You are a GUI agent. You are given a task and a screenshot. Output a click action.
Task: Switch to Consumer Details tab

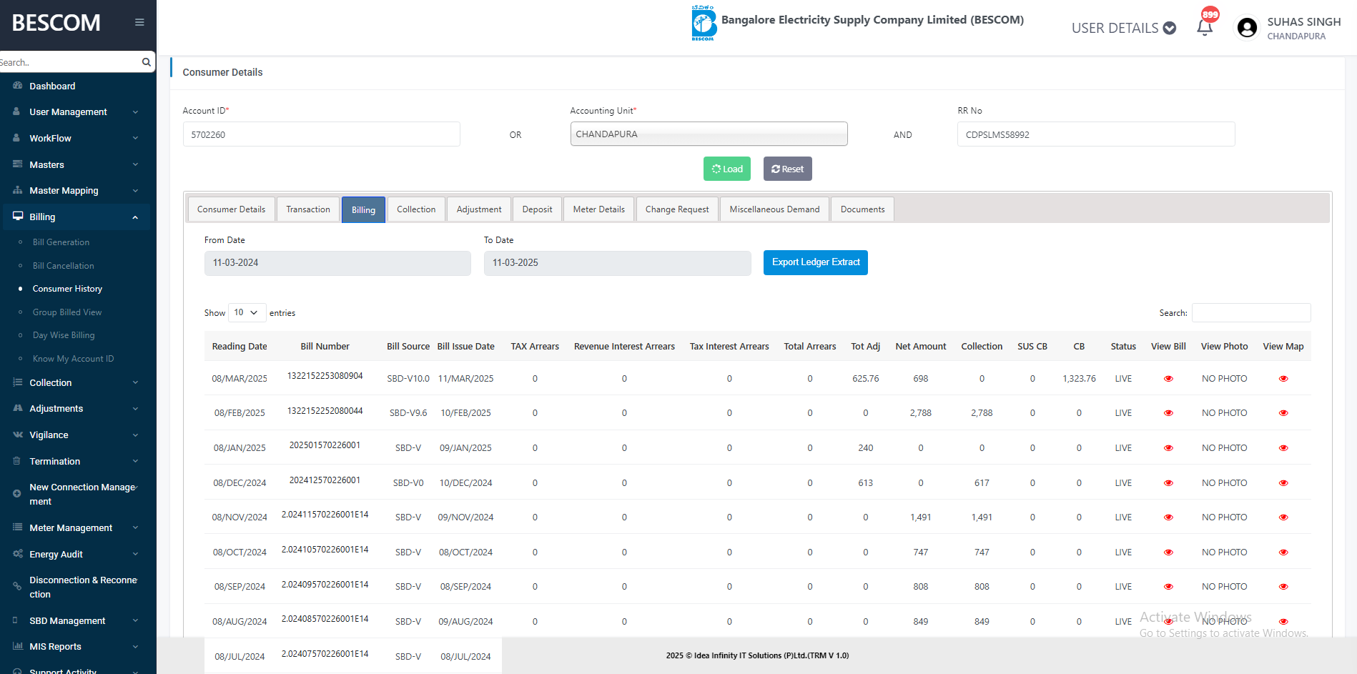[x=231, y=209]
